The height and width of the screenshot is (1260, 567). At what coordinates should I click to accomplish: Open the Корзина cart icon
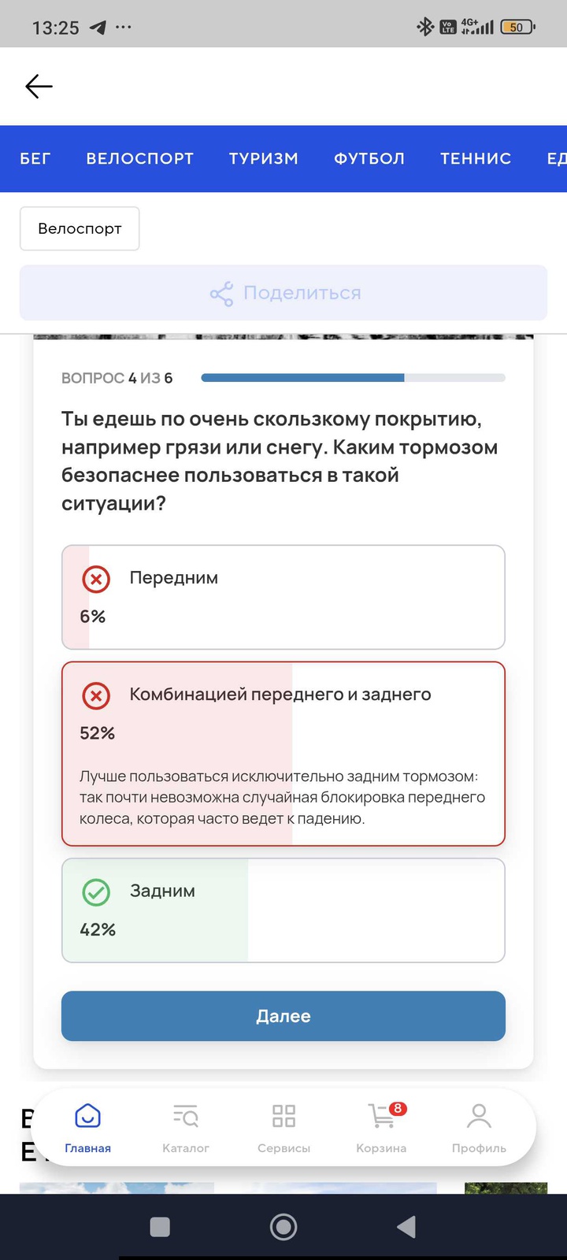coord(382,1116)
